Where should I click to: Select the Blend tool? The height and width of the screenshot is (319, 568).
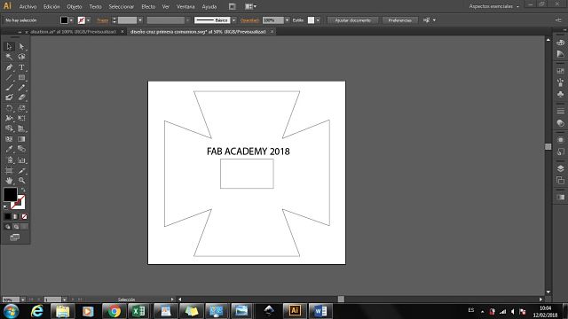coord(21,149)
